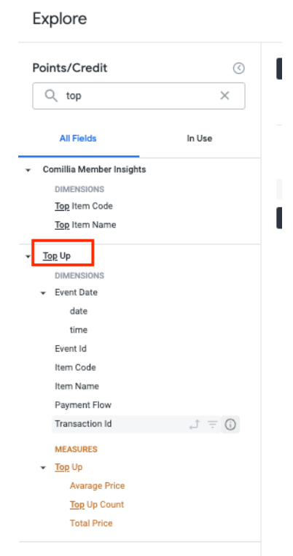Open Transaction Id info icon
Screen dimensions: 293x556
tap(230, 424)
